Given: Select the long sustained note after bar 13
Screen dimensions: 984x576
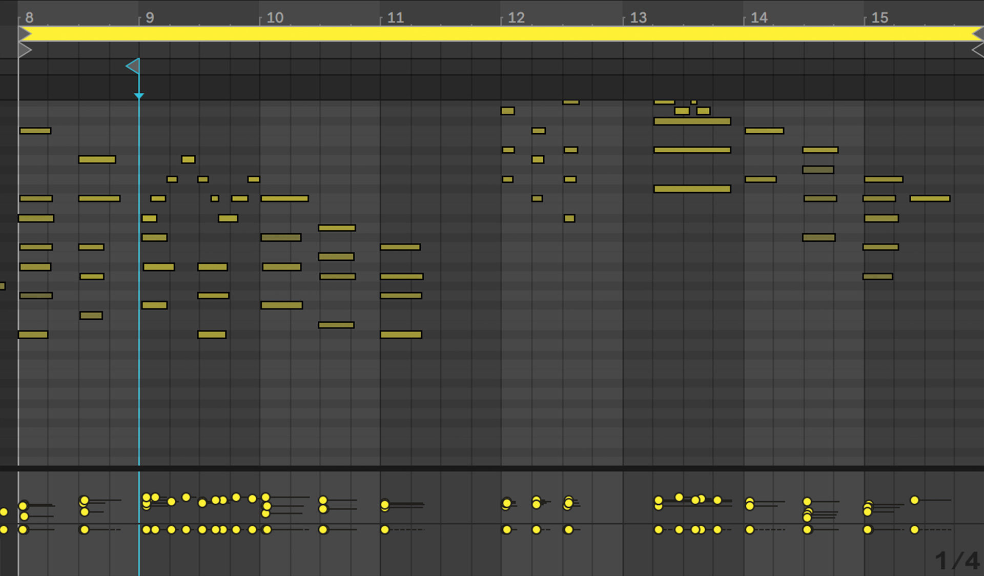Looking at the screenshot, I should coord(693,121).
